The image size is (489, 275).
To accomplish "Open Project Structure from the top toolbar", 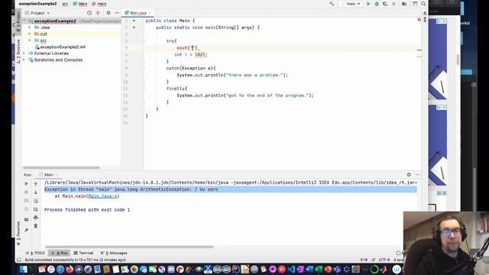I will (x=415, y=4).
